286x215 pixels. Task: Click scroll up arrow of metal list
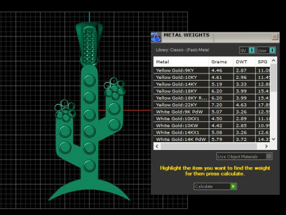[273, 60]
